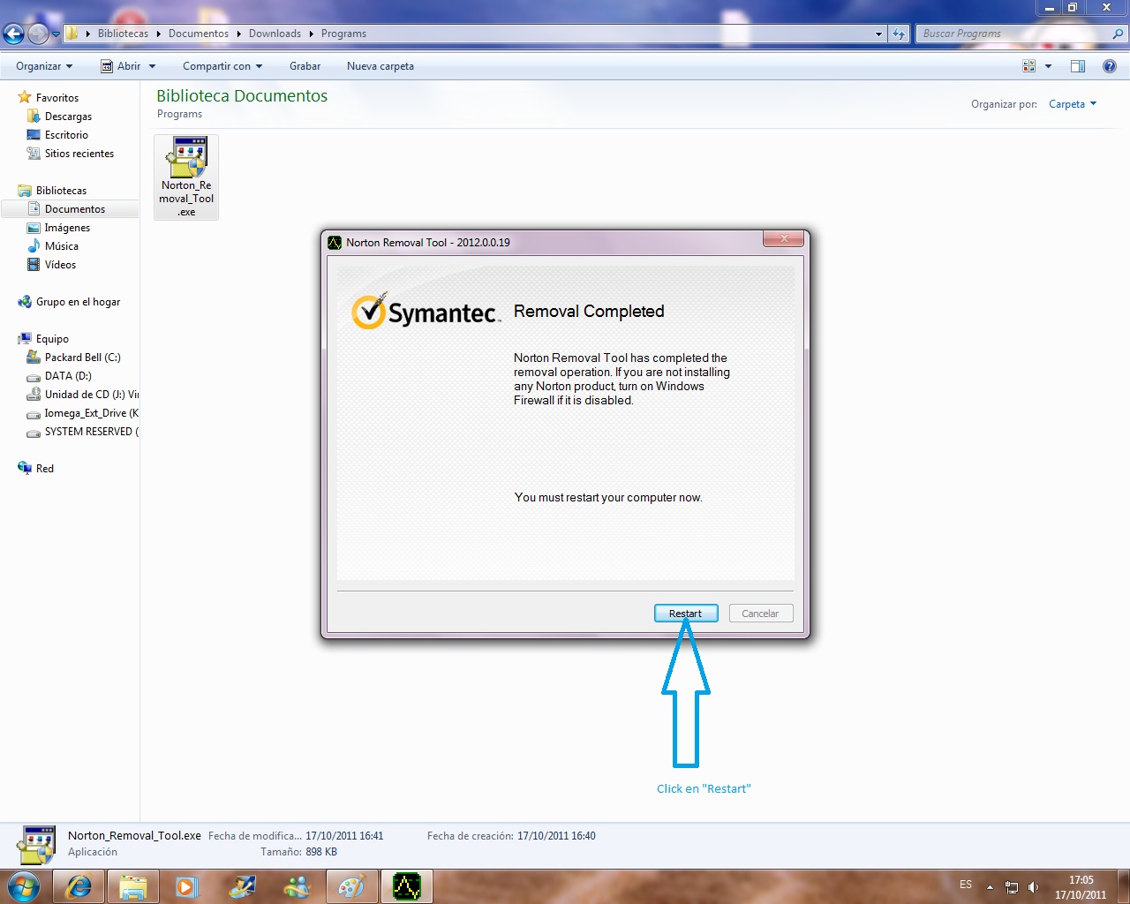1130x904 pixels.
Task: Open Sitios recientes in the navigation pane
Action: point(79,154)
